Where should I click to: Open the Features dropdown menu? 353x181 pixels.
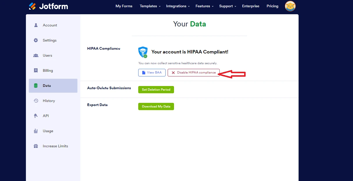[204, 6]
